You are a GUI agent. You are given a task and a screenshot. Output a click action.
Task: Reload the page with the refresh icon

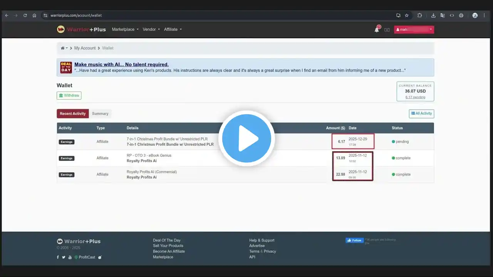click(x=25, y=15)
